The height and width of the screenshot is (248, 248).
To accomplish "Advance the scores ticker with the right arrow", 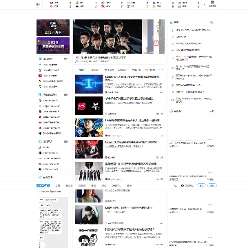I will pyautogui.click(x=204, y=5).
